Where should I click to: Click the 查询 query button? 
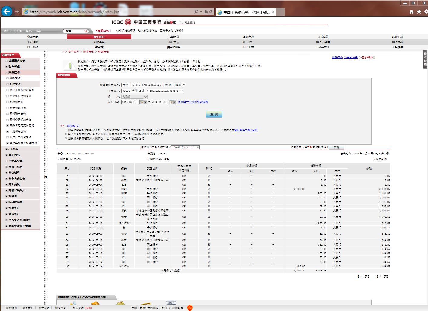[214, 114]
